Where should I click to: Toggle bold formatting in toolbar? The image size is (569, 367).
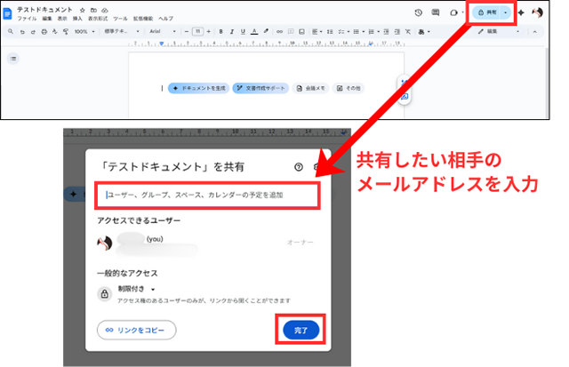point(220,31)
